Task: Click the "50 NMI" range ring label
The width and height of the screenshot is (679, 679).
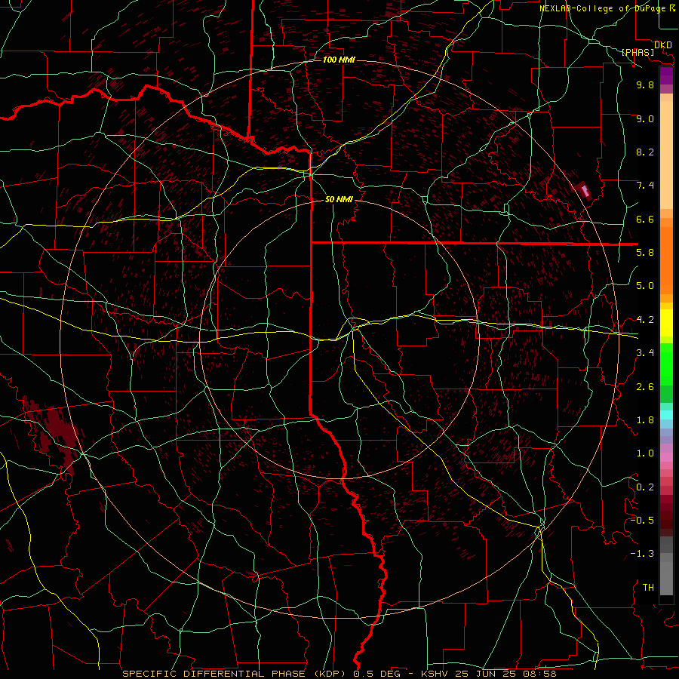Action: 339,200
